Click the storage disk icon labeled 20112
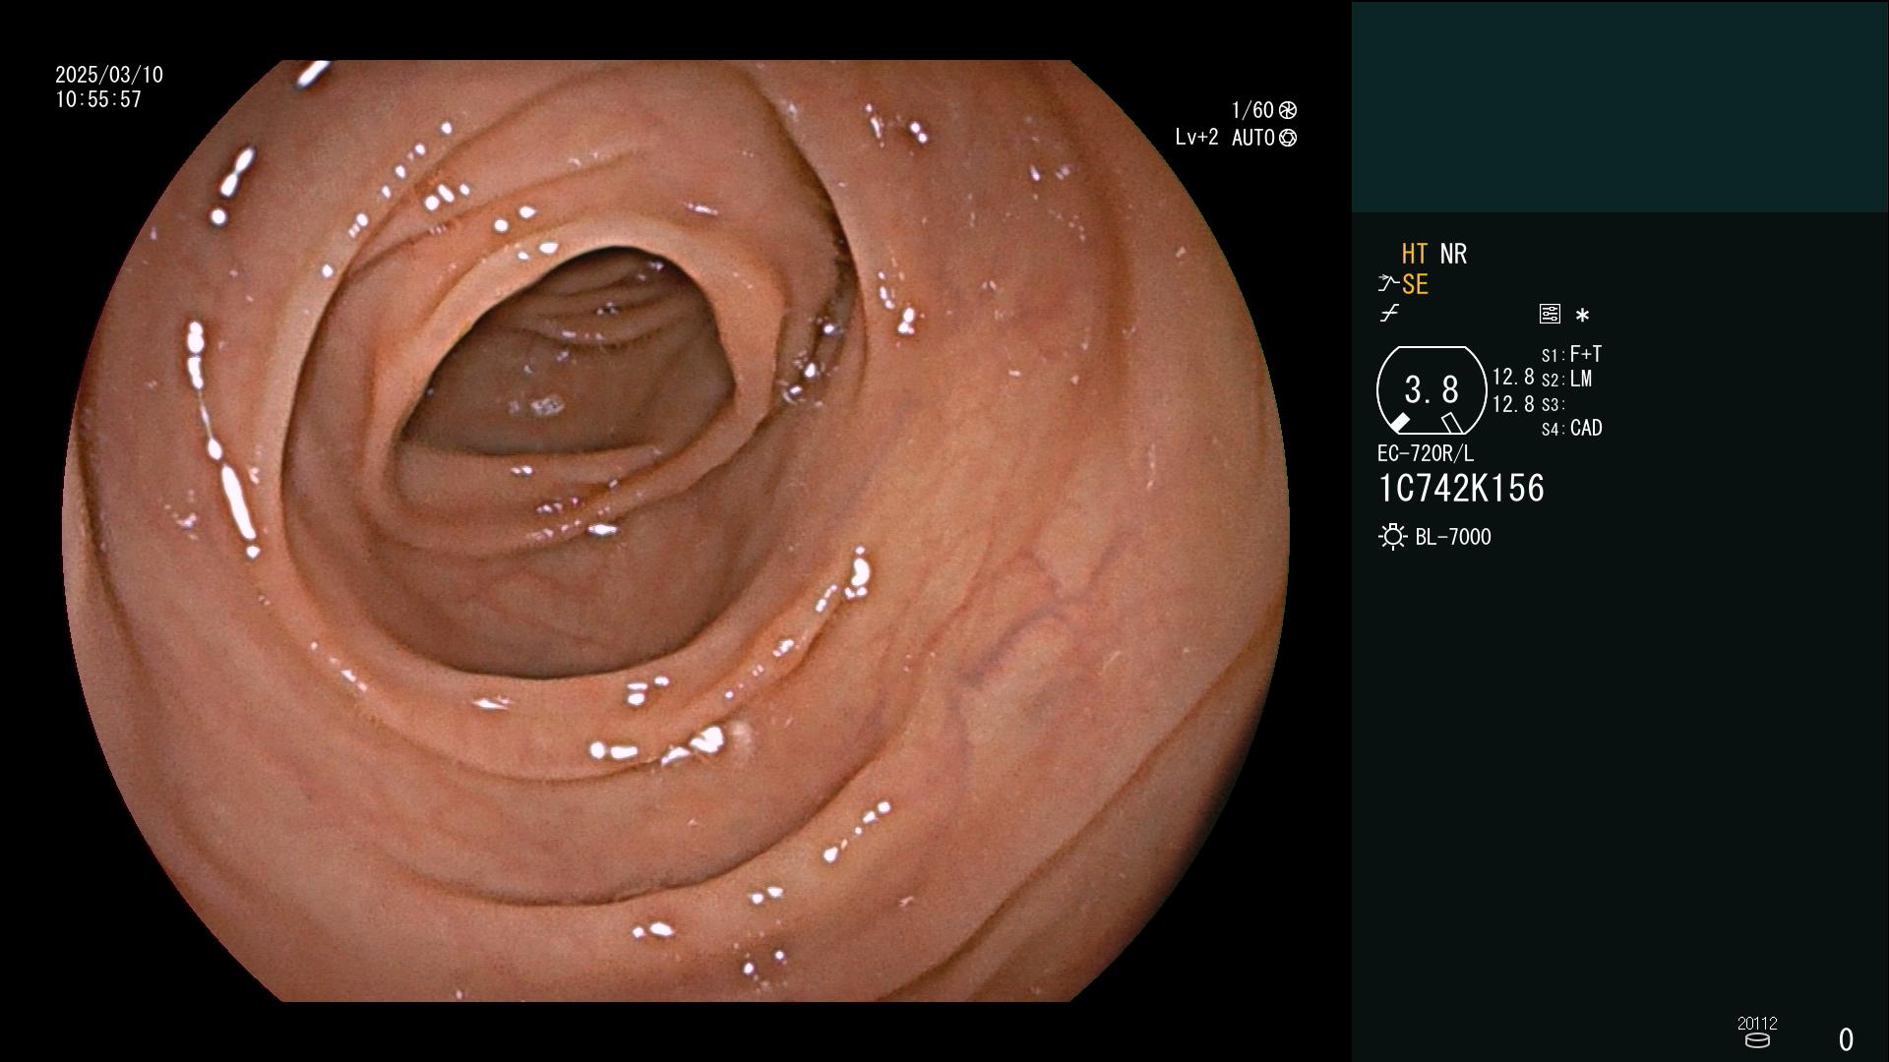The image size is (1889, 1062). 1757,1040
